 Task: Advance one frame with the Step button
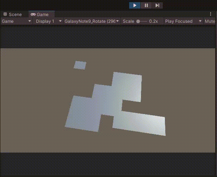point(157,5)
